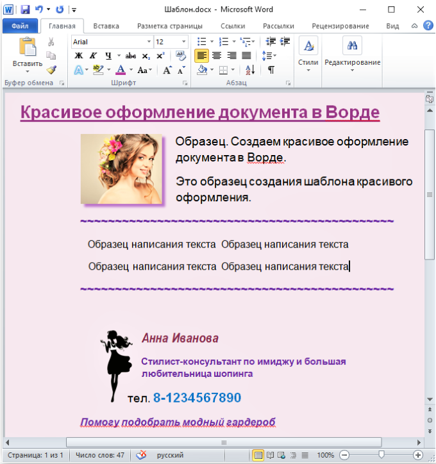Viewport: 436px width, 464px height.
Task: Open the Файл menu
Action: [x=19, y=26]
